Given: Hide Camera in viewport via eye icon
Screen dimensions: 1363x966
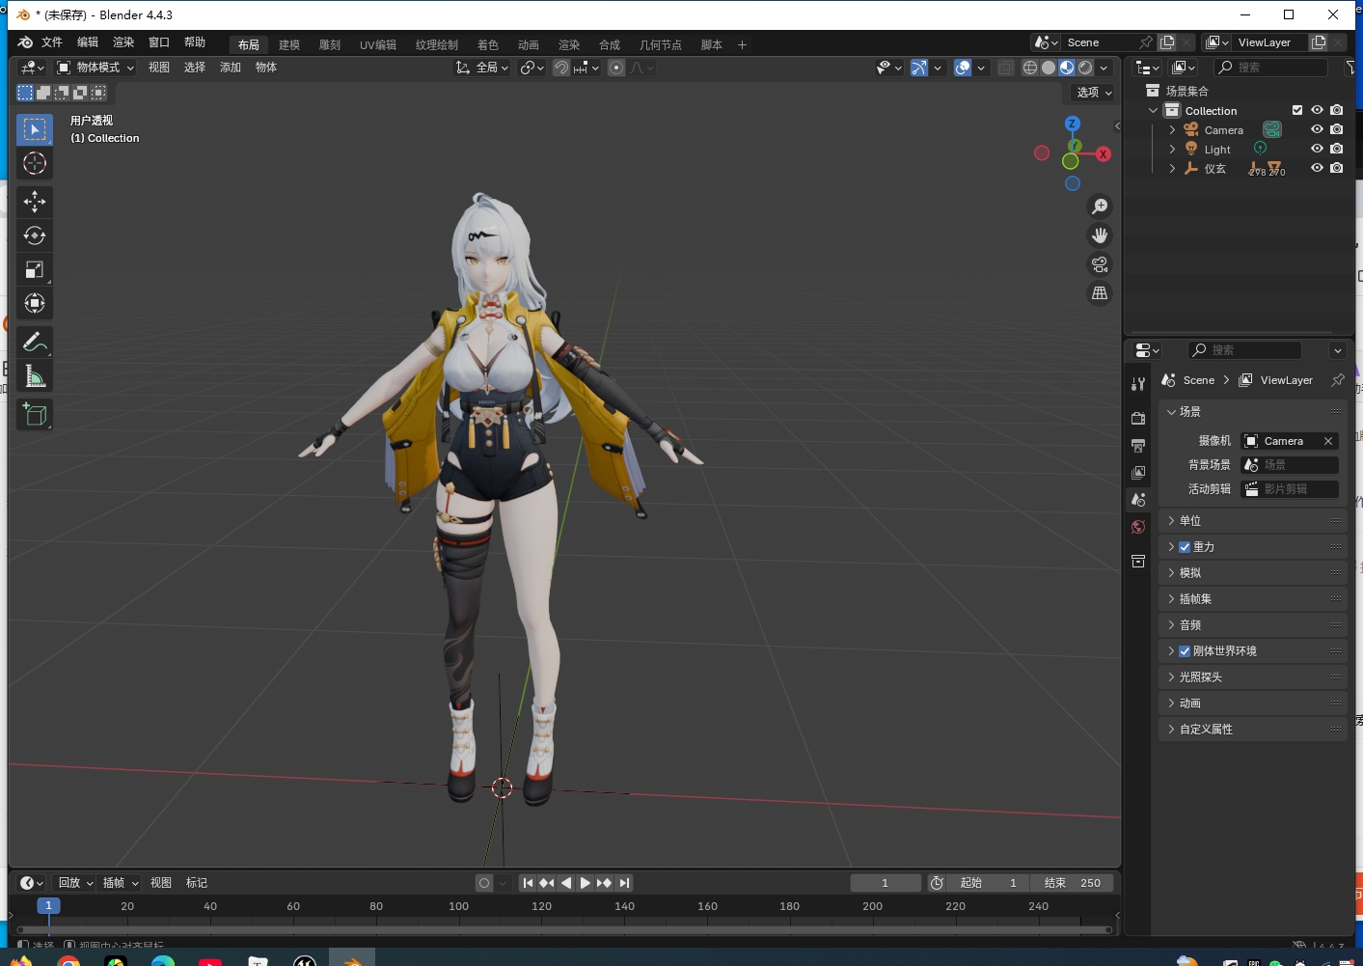Looking at the screenshot, I should tap(1317, 129).
